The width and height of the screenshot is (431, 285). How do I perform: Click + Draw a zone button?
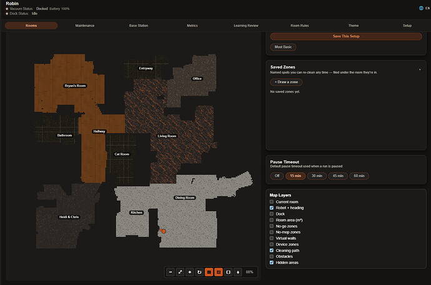click(287, 82)
